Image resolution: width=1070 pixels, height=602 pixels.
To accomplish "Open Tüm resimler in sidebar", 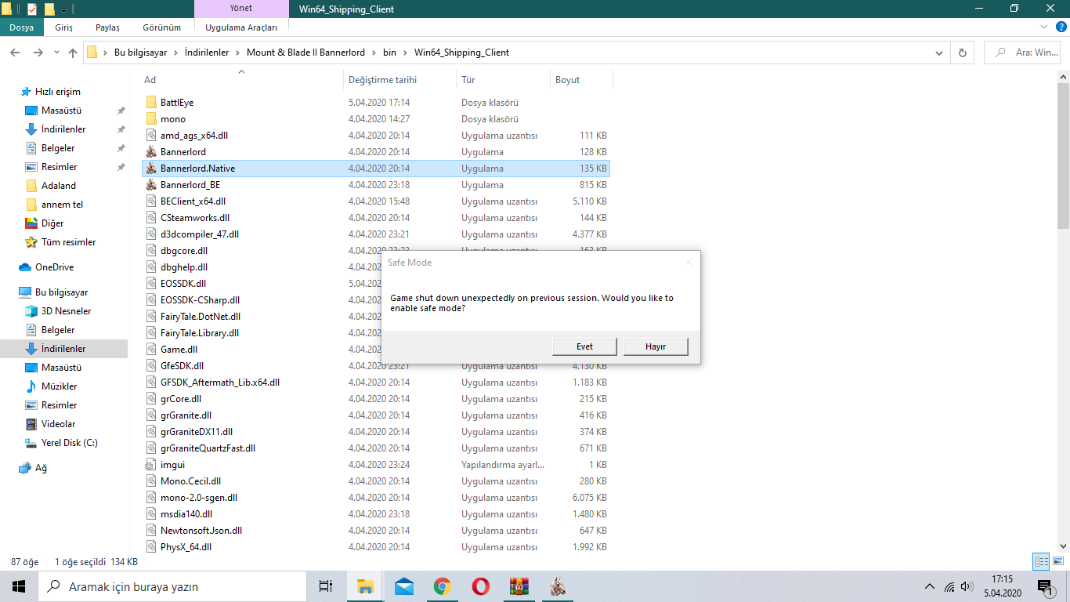I will pos(68,242).
